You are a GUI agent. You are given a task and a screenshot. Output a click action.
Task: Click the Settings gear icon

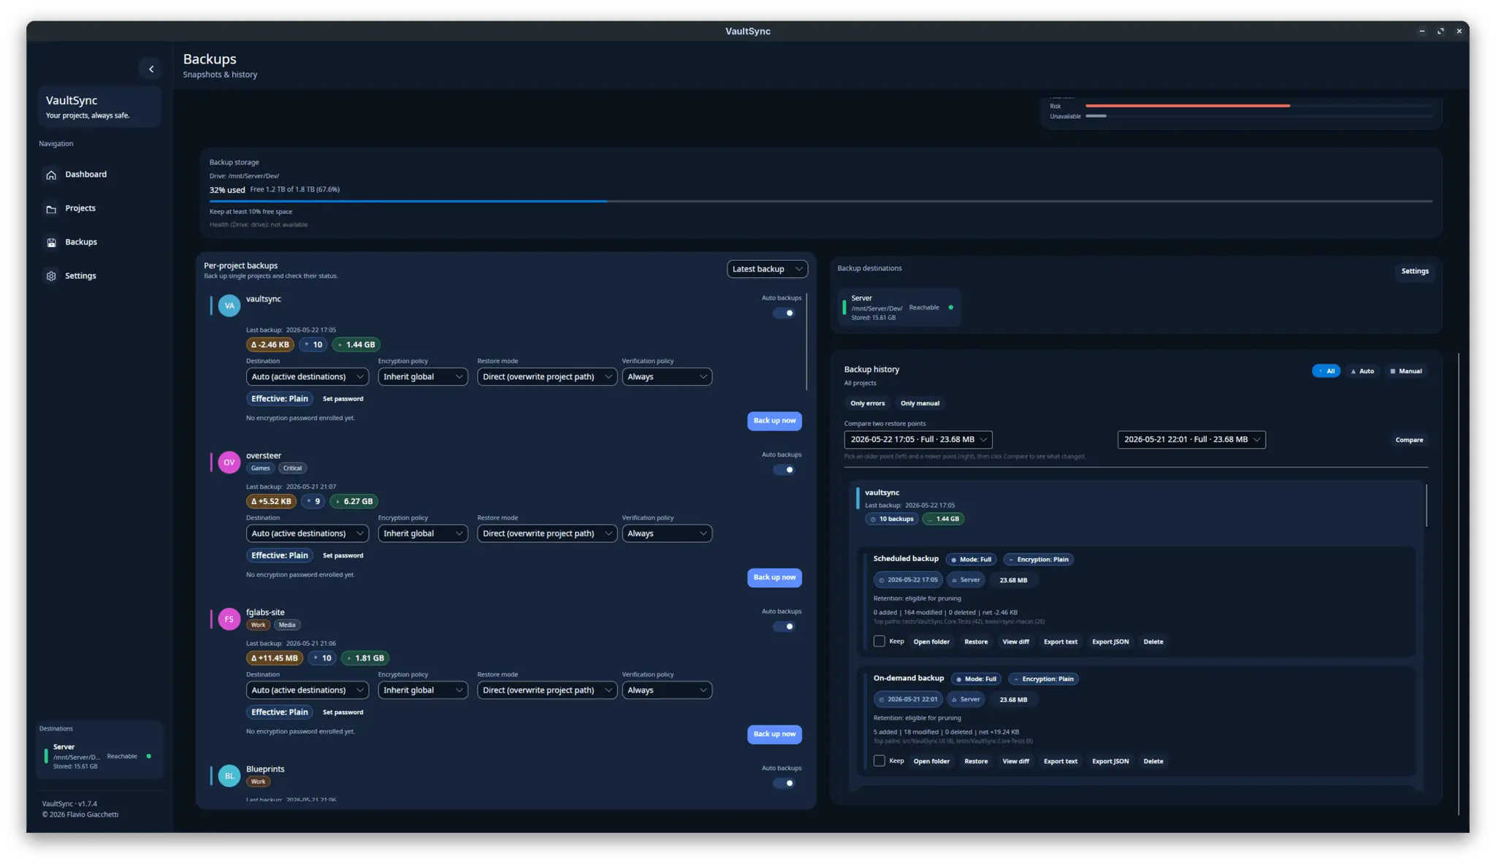click(51, 276)
